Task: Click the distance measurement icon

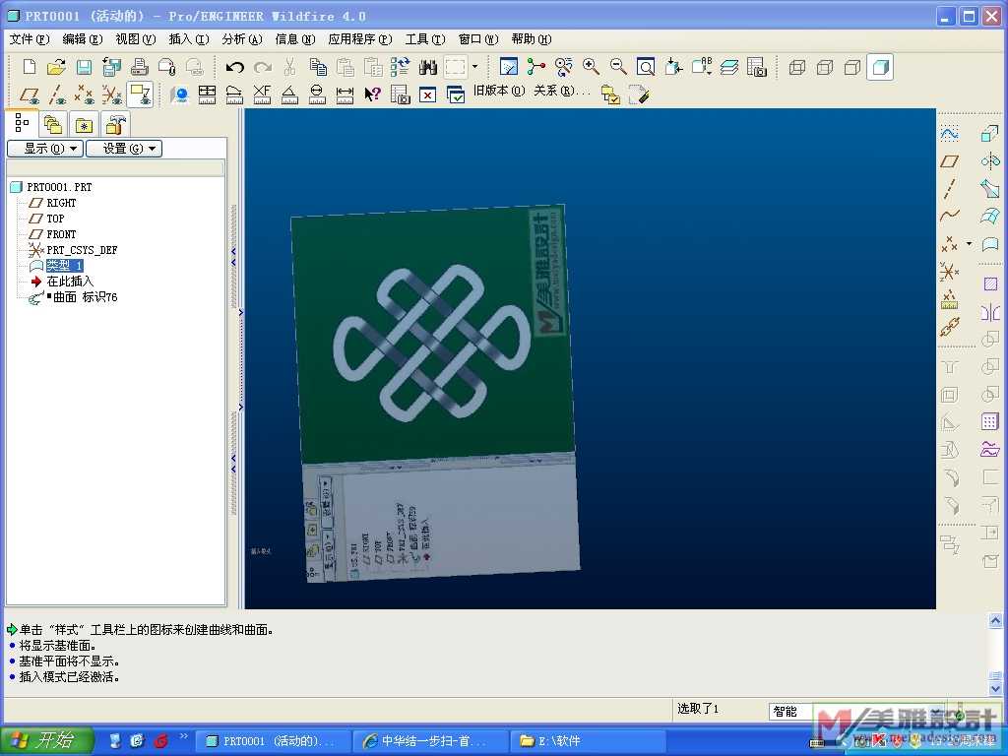Action: tap(345, 94)
